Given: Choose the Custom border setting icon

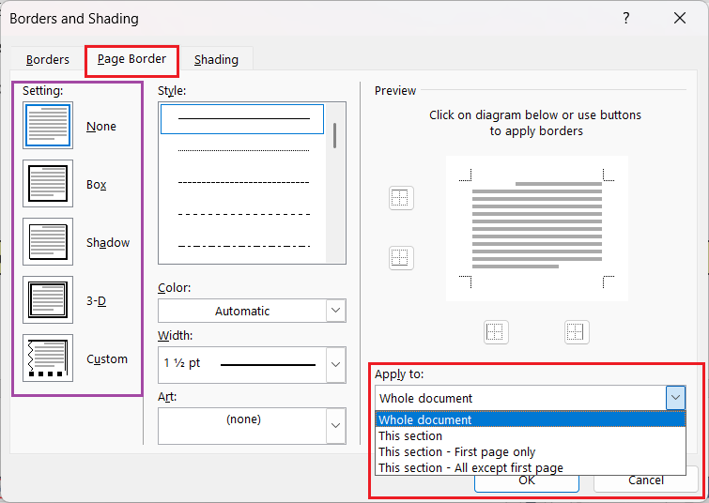Looking at the screenshot, I should tap(48, 358).
